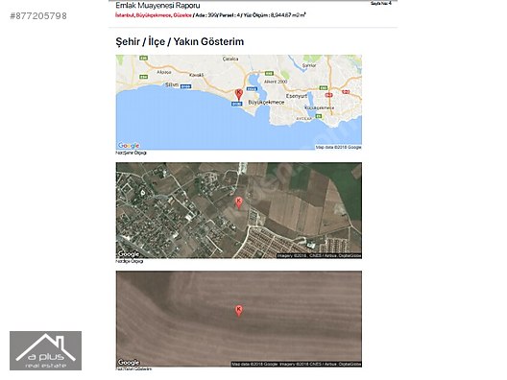The width and height of the screenshot is (507, 380).
Task: Click the Büyükçekmece label on the map
Action: (x=266, y=102)
